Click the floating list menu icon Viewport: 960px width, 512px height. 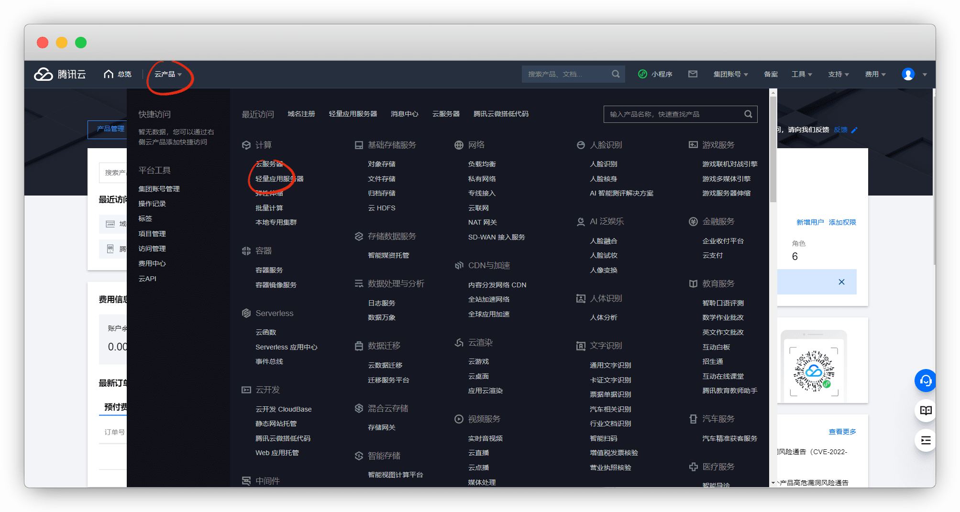pyautogui.click(x=926, y=440)
